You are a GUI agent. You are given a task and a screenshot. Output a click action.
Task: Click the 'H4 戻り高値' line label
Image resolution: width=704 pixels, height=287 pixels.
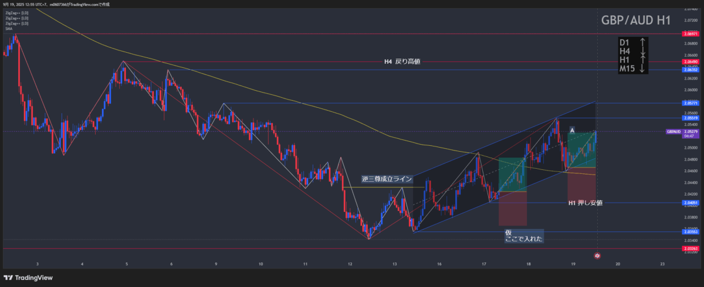(x=402, y=61)
